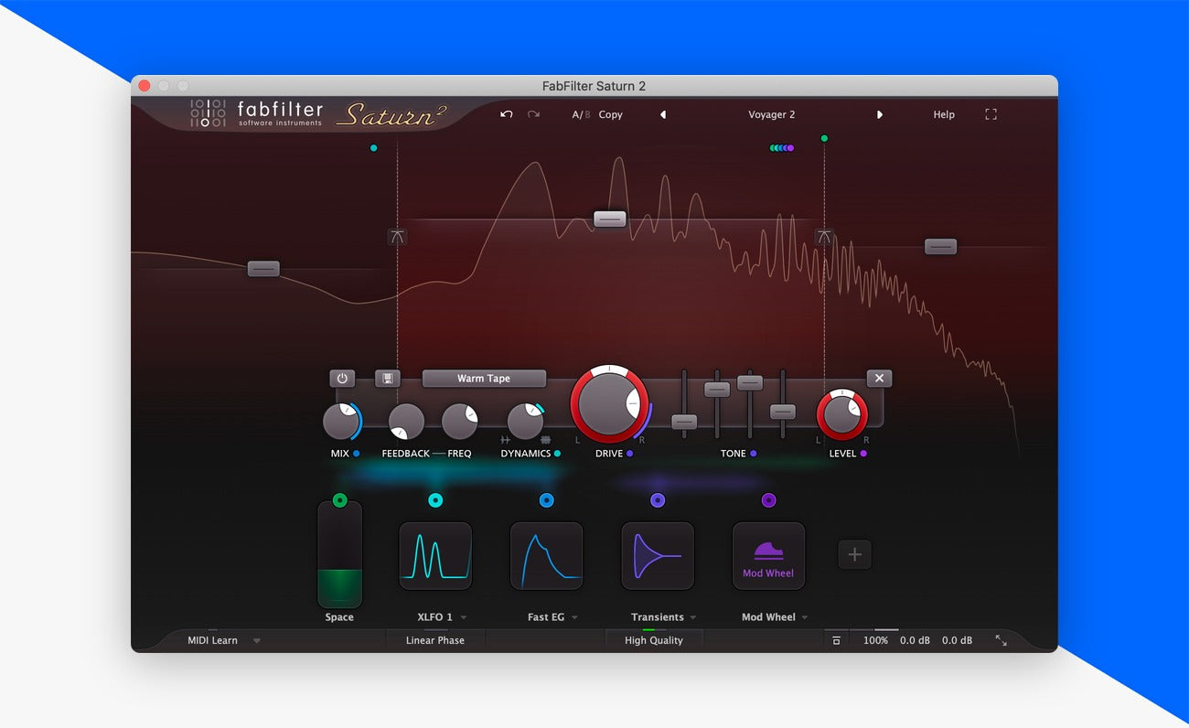Toggle Linear Phase processing
This screenshot has width=1189, height=728.
coord(435,640)
